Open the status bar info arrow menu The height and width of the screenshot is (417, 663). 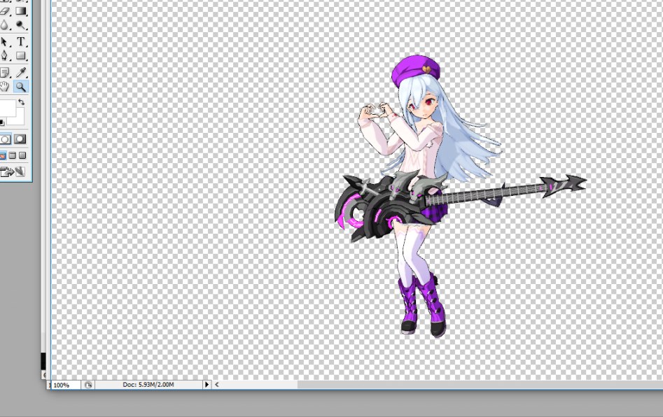pos(207,385)
